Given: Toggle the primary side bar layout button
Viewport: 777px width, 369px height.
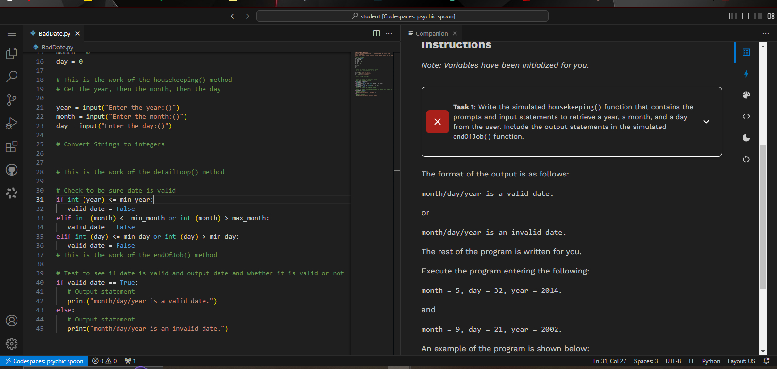Looking at the screenshot, I should point(733,16).
